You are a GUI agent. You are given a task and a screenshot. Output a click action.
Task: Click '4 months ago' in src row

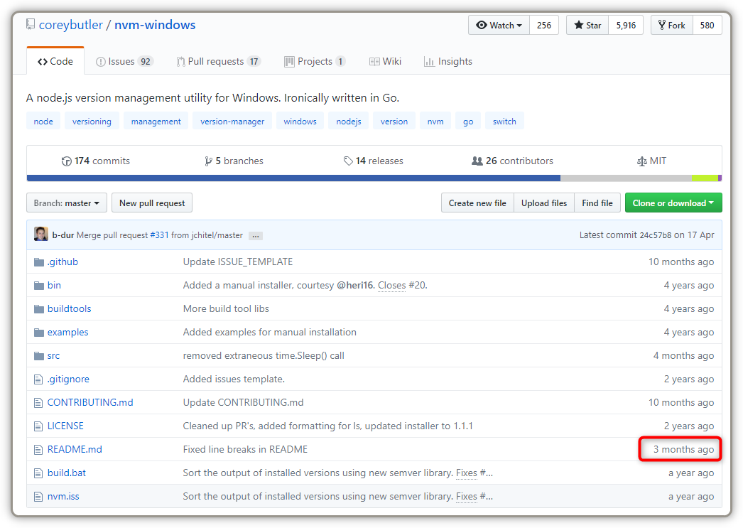[x=684, y=355]
